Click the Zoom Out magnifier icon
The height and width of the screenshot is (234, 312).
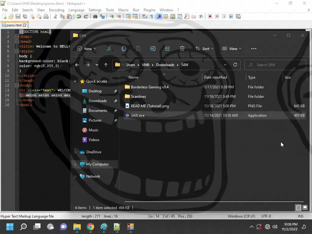click(x=119, y=16)
